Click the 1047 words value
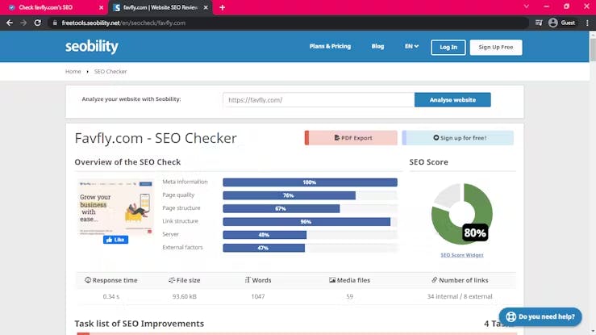The height and width of the screenshot is (335, 596). point(258,296)
